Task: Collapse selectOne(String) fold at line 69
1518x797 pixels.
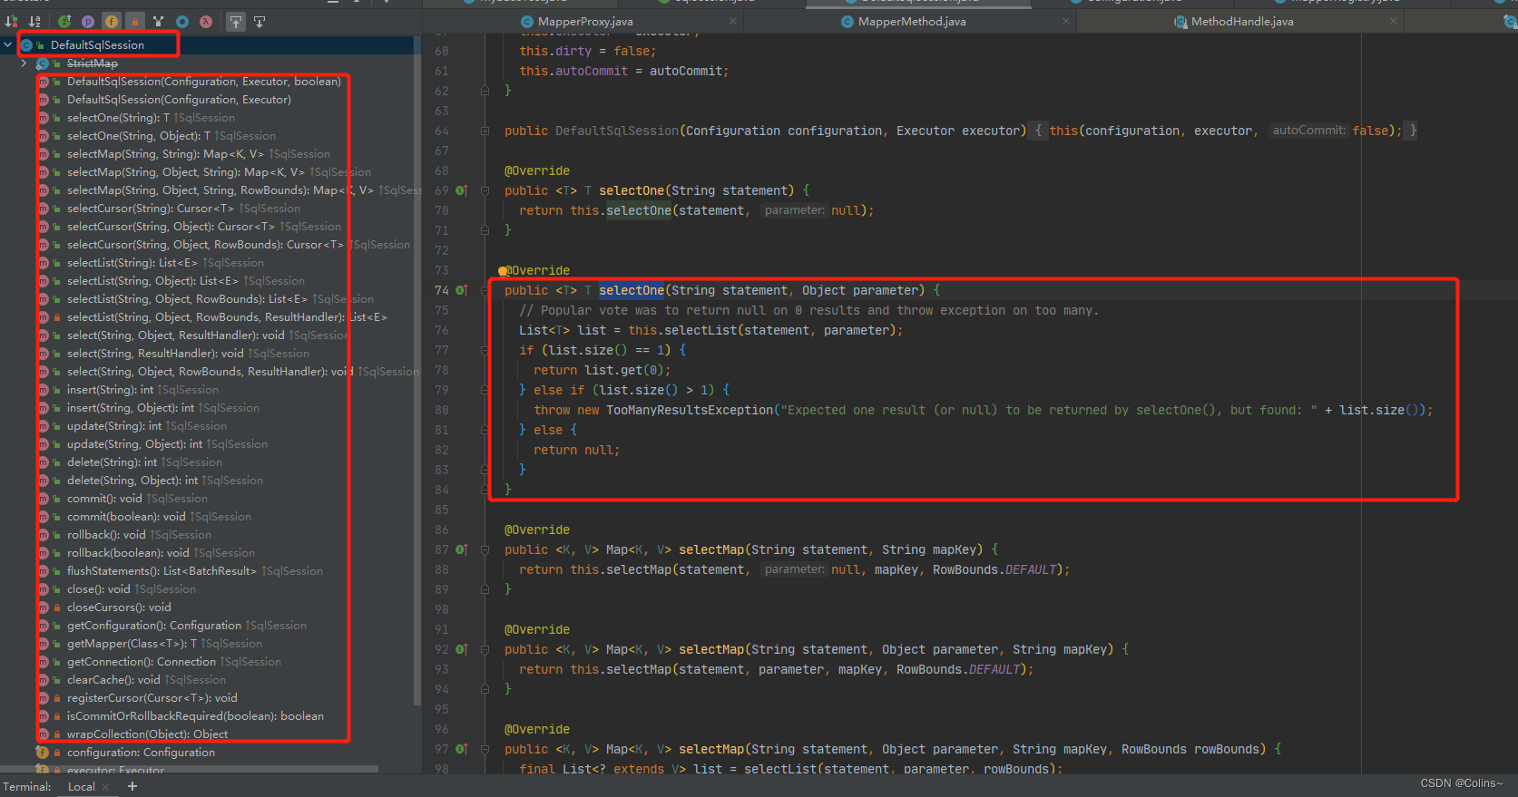Action: click(485, 190)
